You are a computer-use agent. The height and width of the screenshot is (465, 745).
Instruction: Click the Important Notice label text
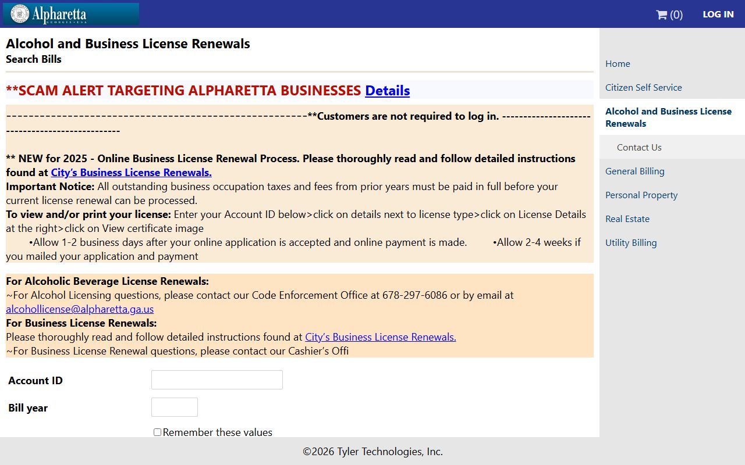[50, 187]
